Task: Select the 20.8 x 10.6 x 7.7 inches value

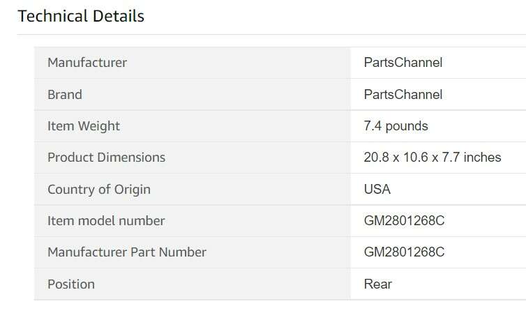Action: click(x=433, y=158)
